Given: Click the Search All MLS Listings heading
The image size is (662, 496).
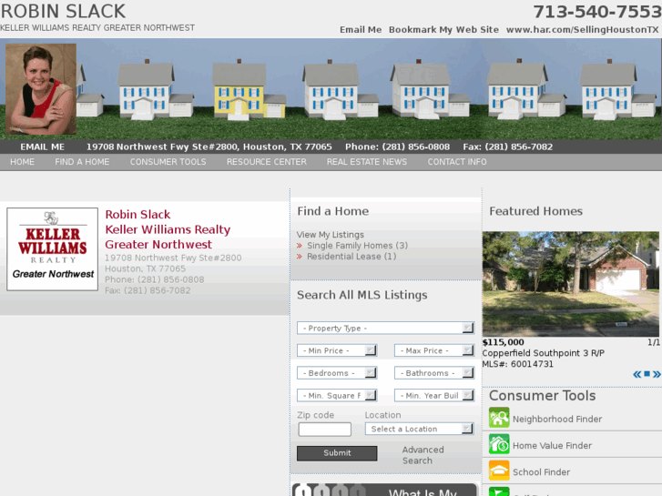Looking at the screenshot, I should point(362,295).
